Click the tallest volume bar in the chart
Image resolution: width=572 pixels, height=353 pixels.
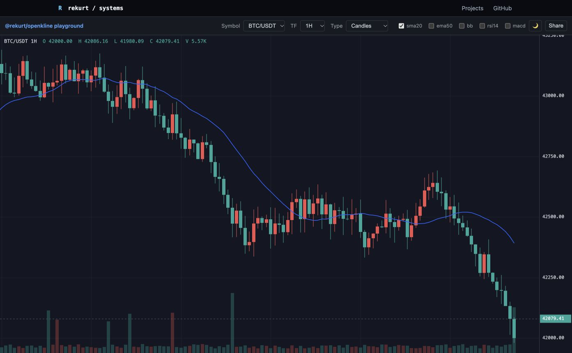232,323
